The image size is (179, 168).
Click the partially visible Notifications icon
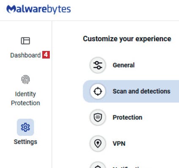tap(98, 165)
